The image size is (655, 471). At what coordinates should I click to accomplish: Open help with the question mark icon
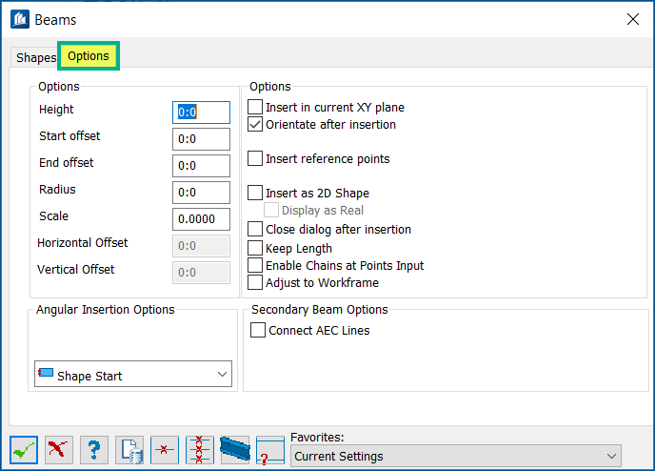pos(93,449)
